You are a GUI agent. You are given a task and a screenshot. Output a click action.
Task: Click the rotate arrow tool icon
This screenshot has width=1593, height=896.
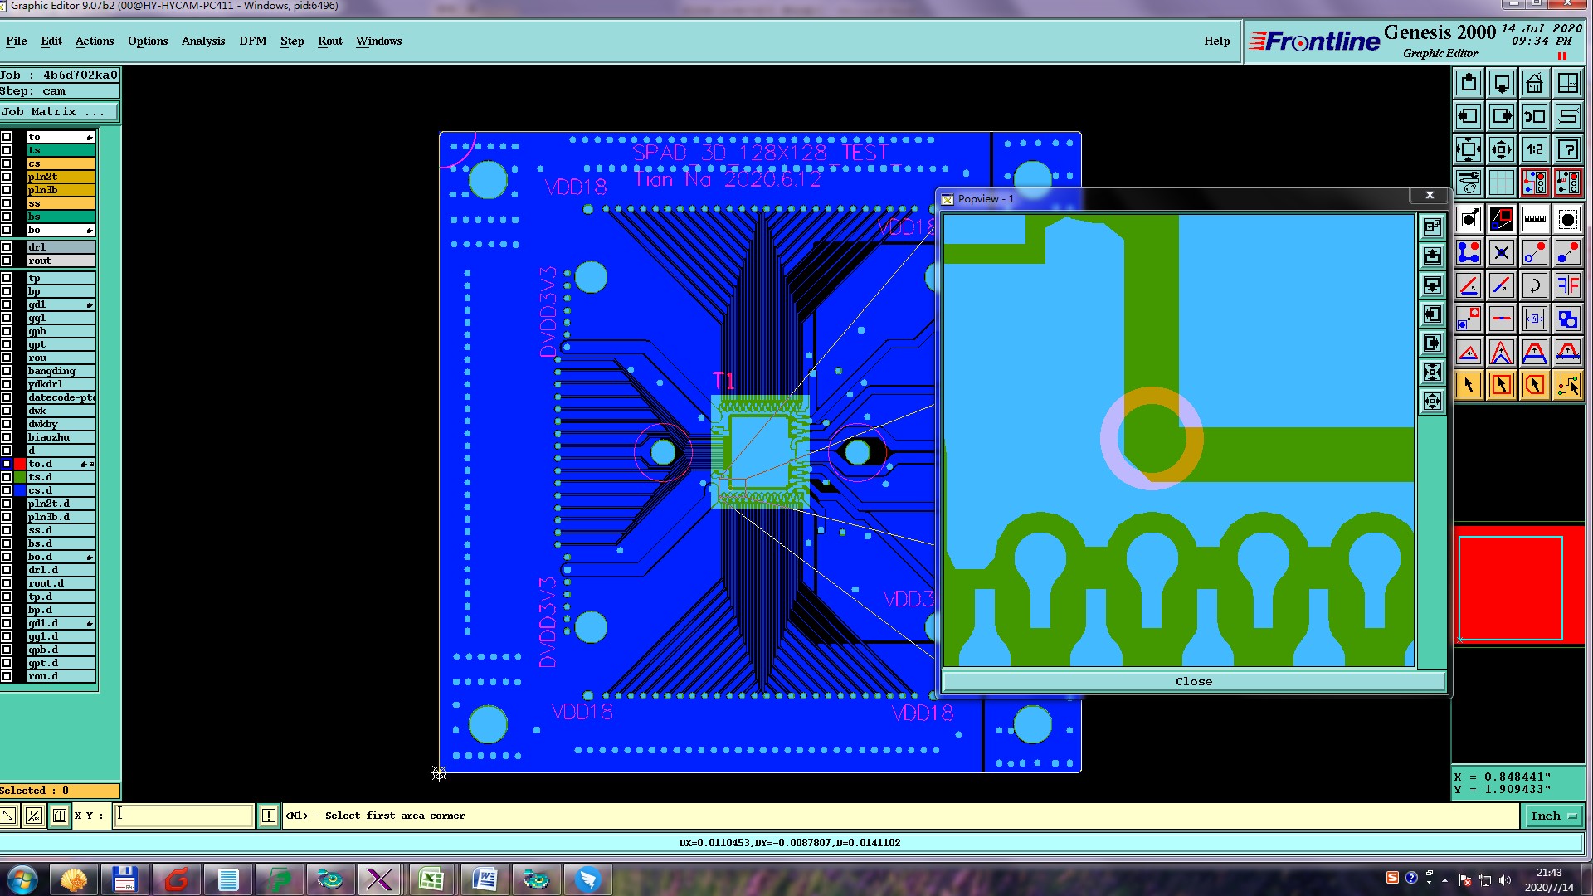tap(1534, 285)
